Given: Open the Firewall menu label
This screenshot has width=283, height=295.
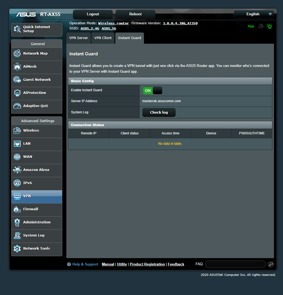Looking at the screenshot, I should click(x=31, y=209).
